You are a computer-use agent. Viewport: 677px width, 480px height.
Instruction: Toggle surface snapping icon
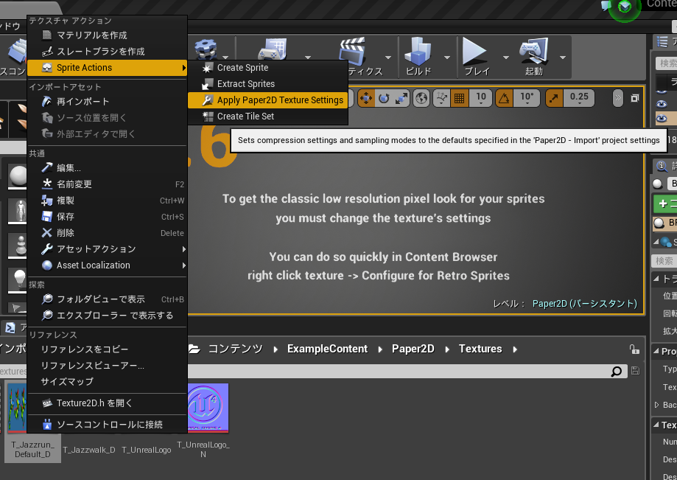[441, 99]
